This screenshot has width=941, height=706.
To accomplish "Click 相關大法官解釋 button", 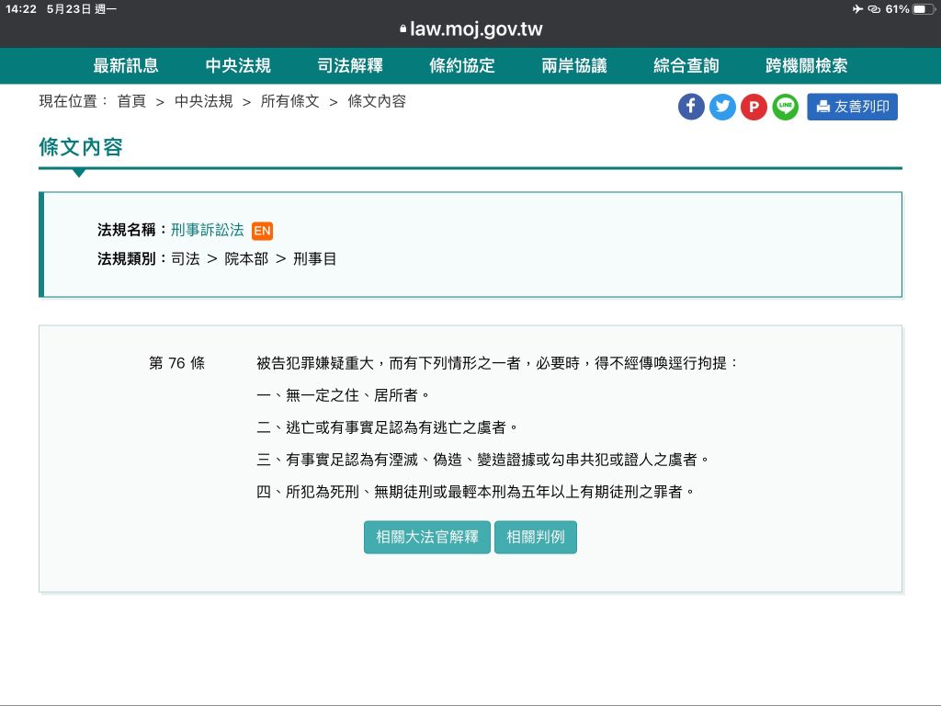I will pos(427,537).
